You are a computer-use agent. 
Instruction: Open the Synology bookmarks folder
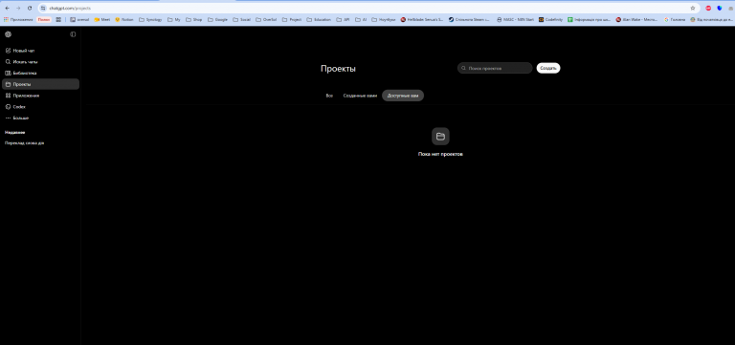[150, 20]
